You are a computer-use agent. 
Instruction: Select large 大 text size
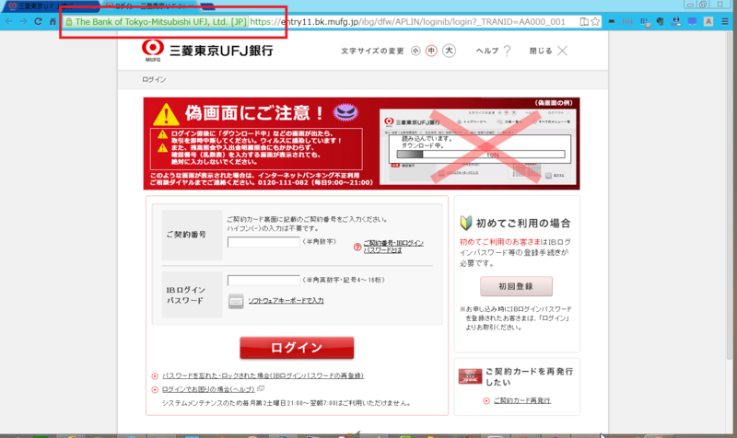tap(449, 51)
